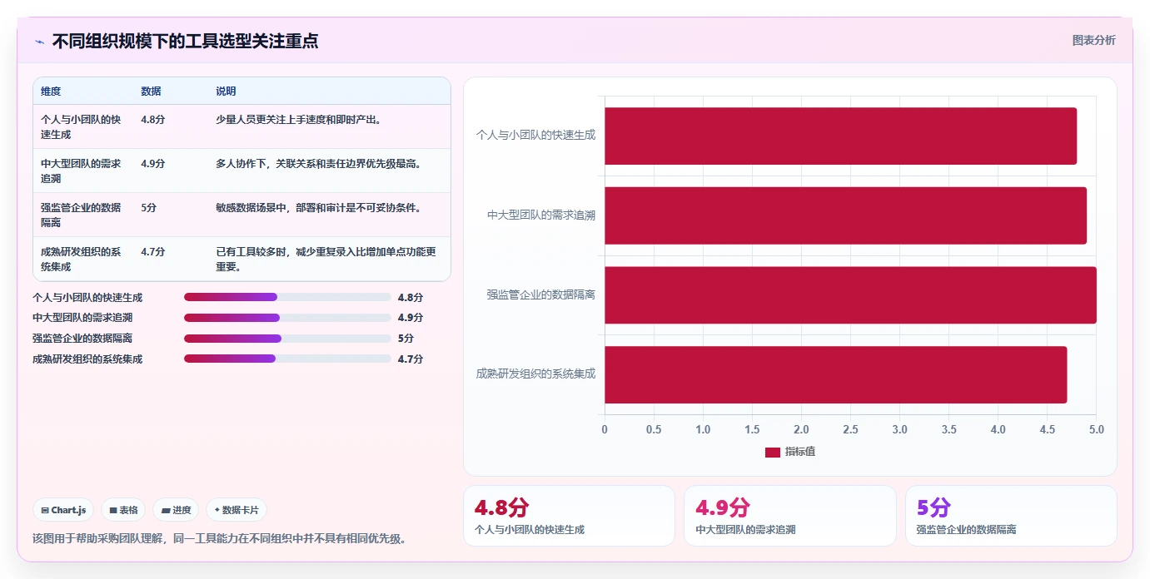This screenshot has width=1150, height=579.
Task: Click the 维度 column header
Action: click(x=51, y=92)
